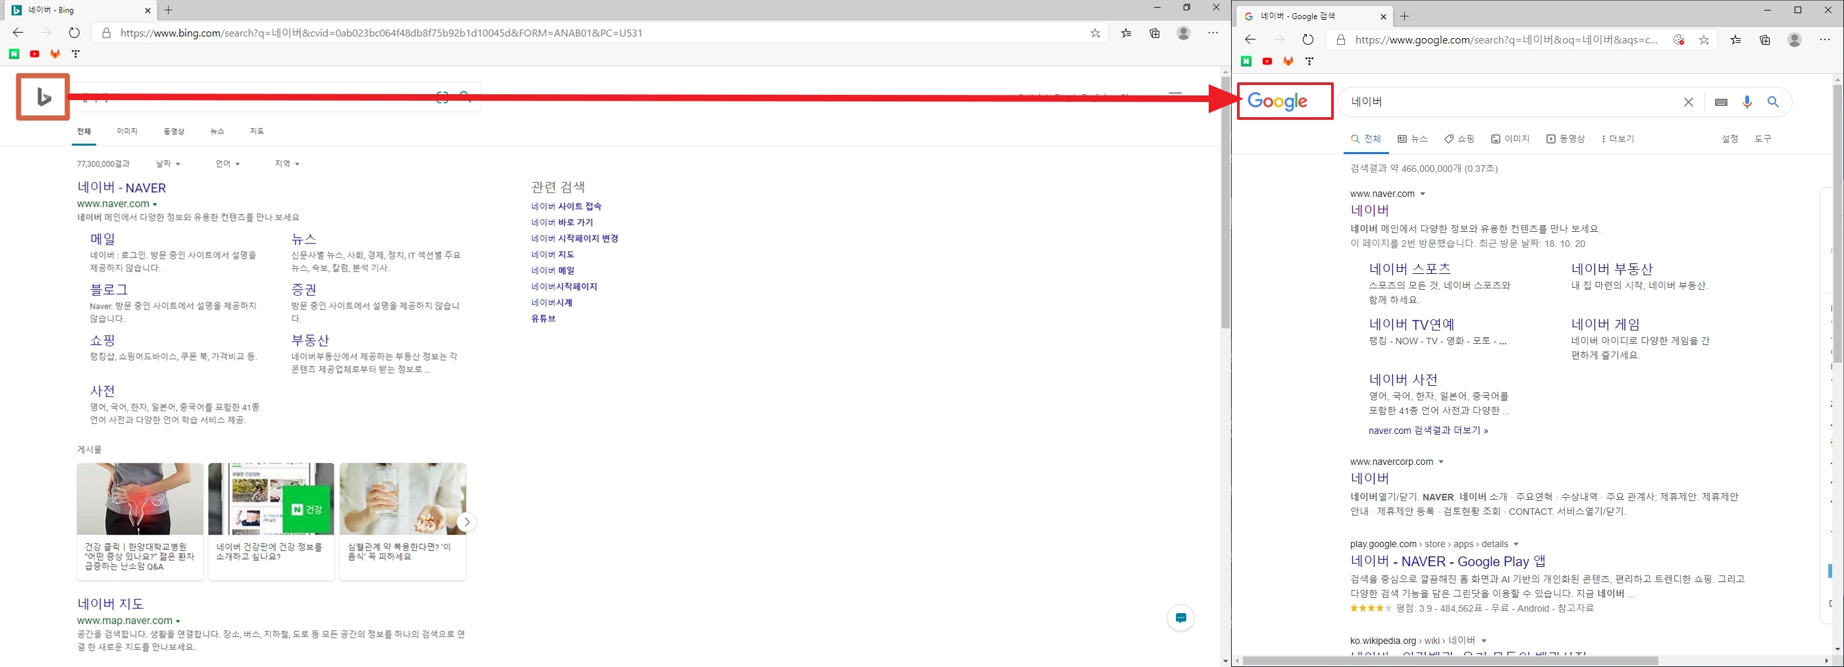Advance the Bing posts carousel with next arrow

(466, 521)
